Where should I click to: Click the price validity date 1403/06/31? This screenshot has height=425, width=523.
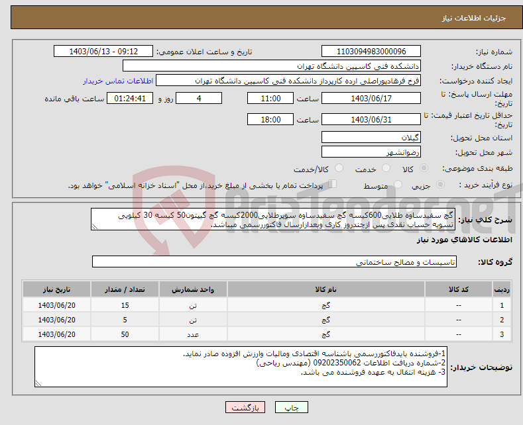[371, 120]
